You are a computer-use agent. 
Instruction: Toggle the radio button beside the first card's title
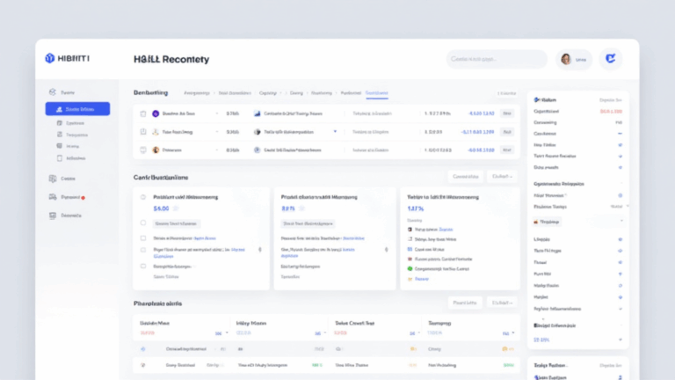coord(143,197)
